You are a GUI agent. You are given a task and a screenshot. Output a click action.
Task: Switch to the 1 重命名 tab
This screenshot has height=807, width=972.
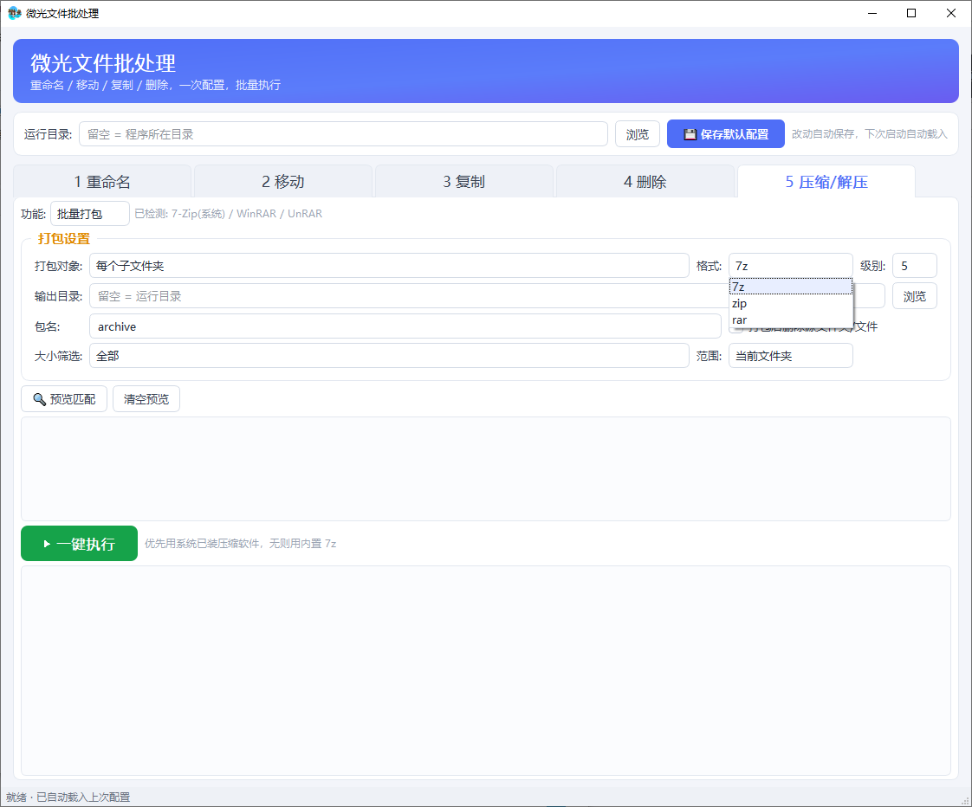click(x=102, y=182)
